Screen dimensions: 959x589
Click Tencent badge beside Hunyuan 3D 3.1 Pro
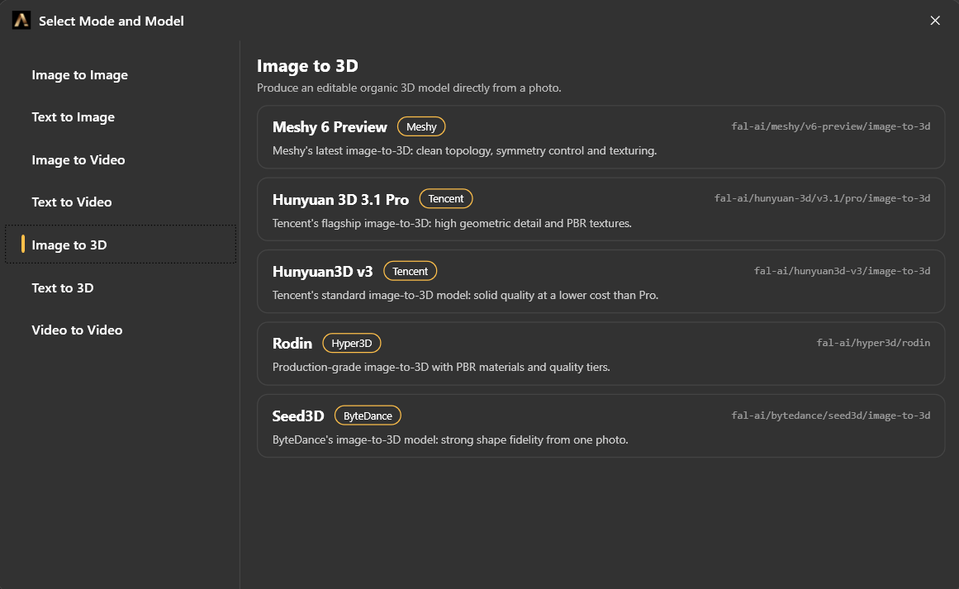pyautogui.click(x=446, y=199)
